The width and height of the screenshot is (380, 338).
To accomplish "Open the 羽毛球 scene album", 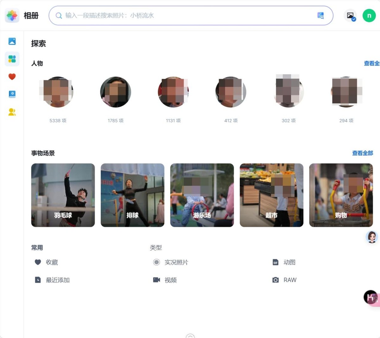I will click(63, 195).
